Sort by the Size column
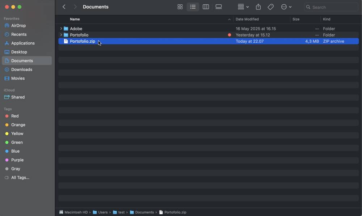Image resolution: width=362 pixels, height=216 pixels. pos(296,19)
